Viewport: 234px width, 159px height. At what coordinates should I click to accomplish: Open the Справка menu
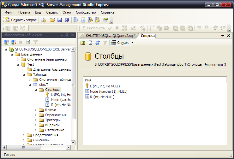[x=108, y=12]
